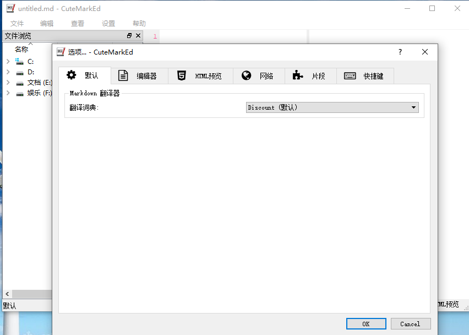The height and width of the screenshot is (335, 469).
Task: Click the ? help button on the dialog
Action: 400,52
